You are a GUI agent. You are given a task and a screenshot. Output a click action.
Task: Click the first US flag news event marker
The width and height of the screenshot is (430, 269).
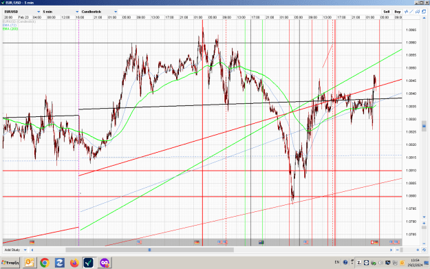pos(139,242)
